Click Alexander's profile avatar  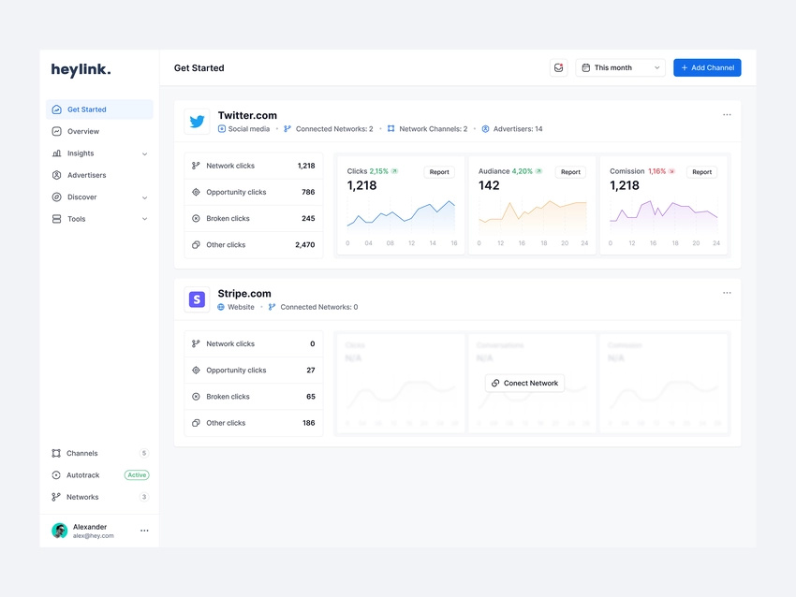click(59, 531)
